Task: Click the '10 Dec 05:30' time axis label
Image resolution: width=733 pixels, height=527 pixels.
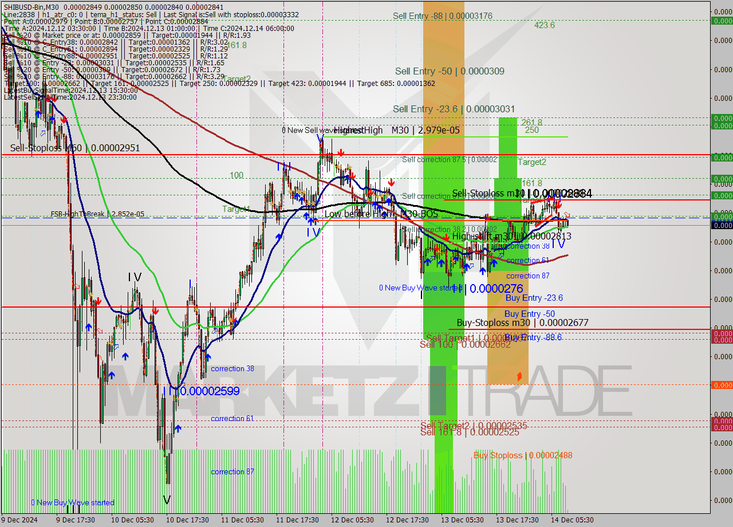Action: tap(132, 520)
